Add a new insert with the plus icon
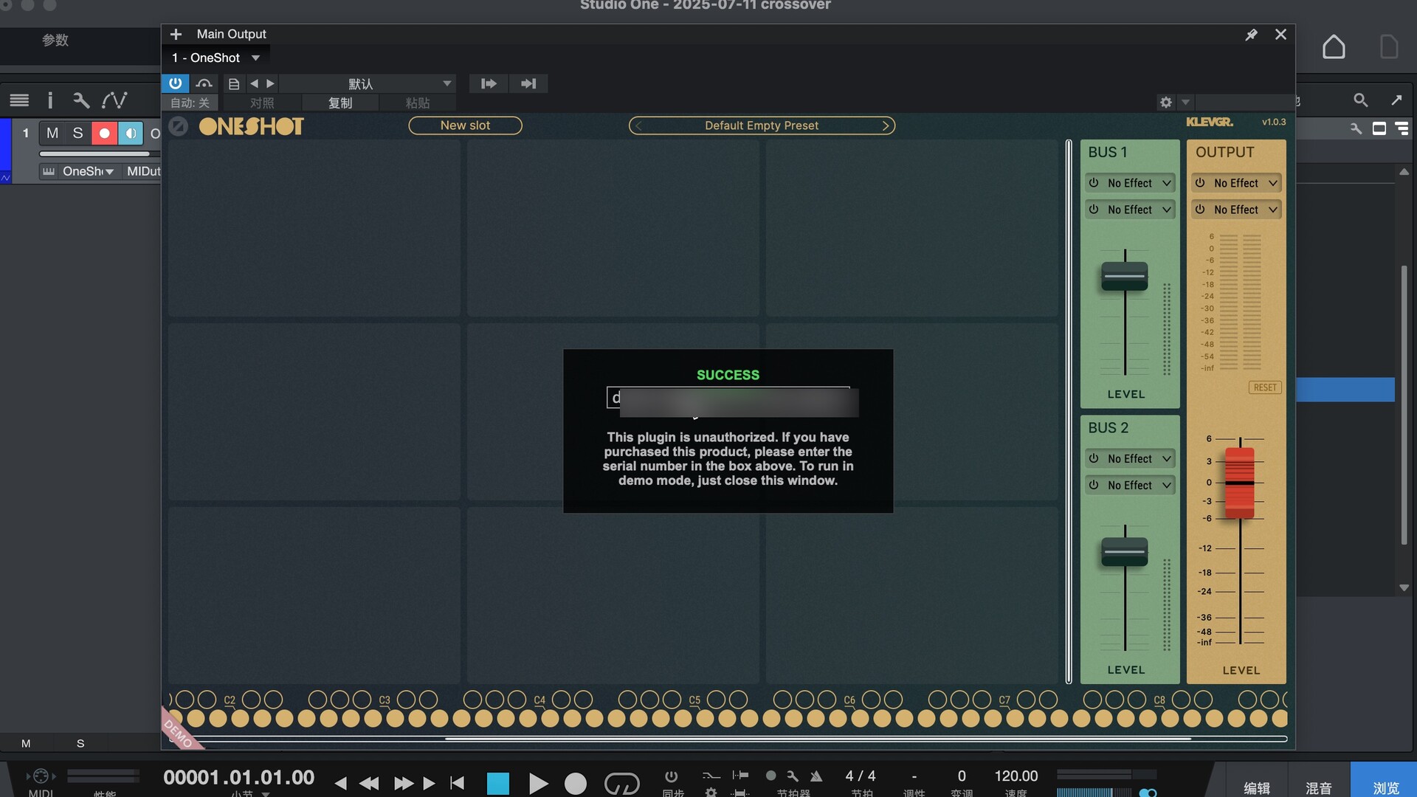 click(176, 34)
